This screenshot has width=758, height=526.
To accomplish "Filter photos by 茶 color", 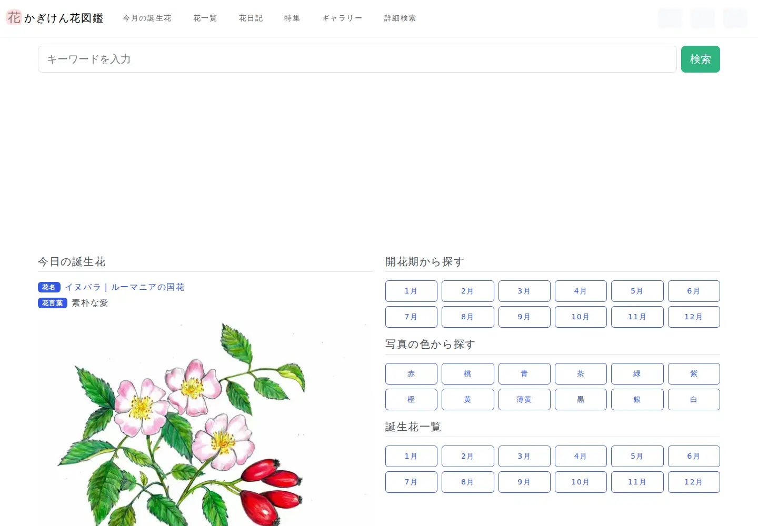I will (x=581, y=373).
